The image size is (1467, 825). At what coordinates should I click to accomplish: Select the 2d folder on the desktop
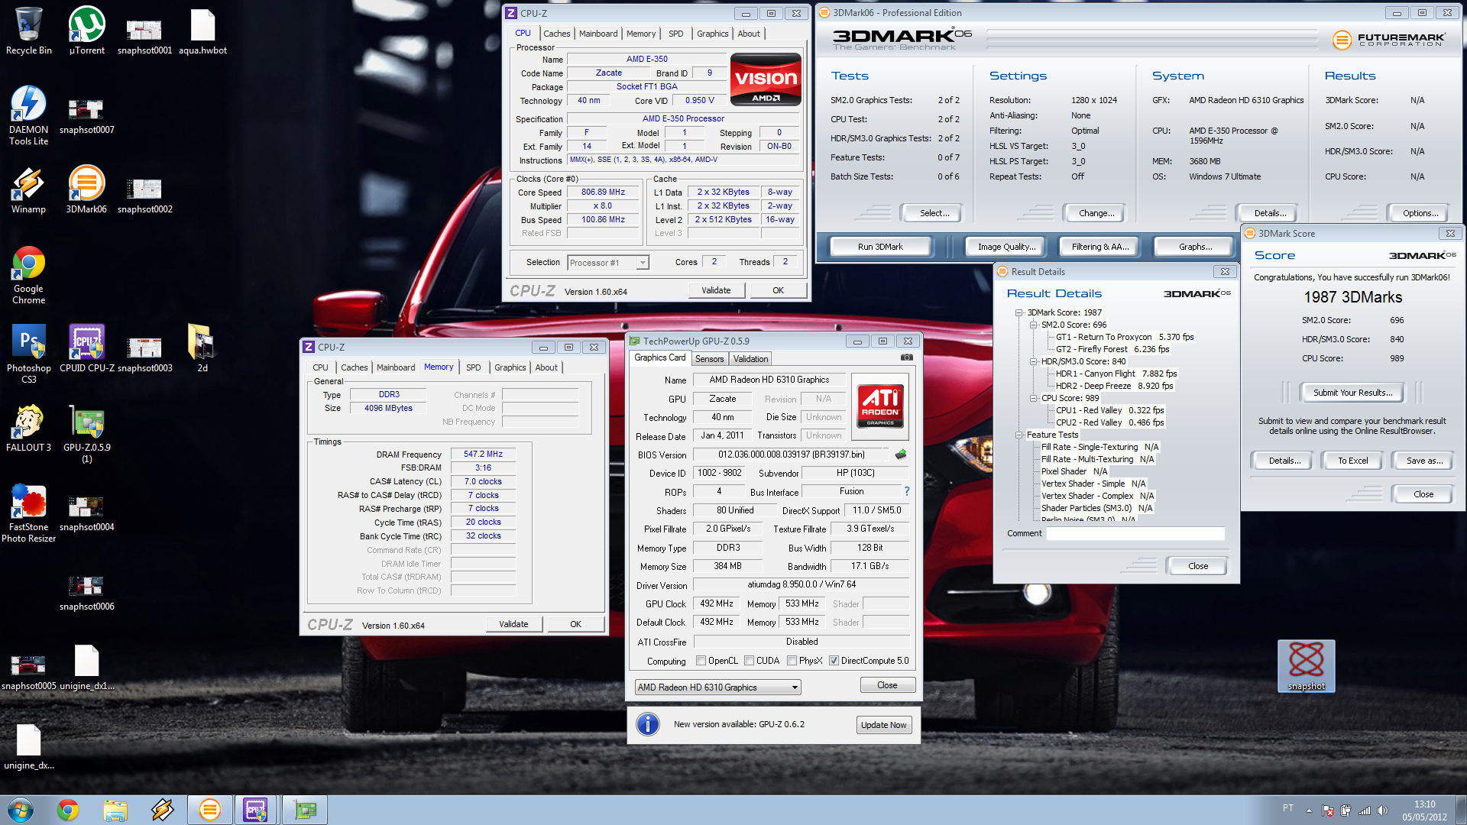202,348
